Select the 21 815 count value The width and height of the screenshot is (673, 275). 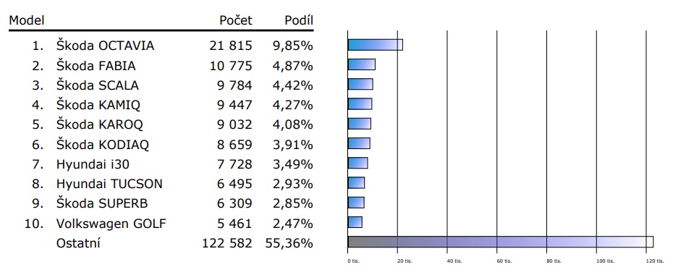pyautogui.click(x=231, y=46)
